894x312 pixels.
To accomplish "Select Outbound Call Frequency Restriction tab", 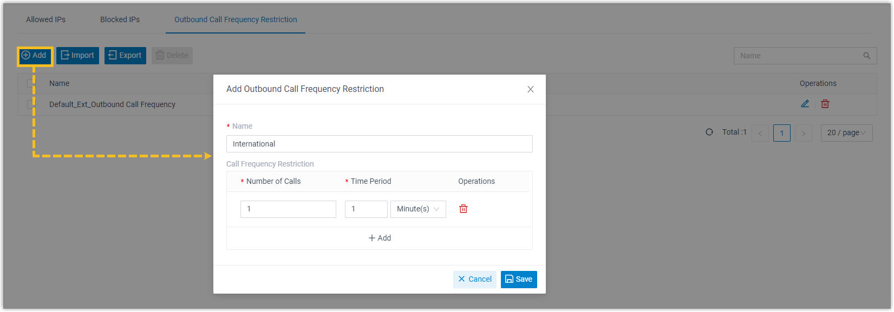I will click(236, 19).
